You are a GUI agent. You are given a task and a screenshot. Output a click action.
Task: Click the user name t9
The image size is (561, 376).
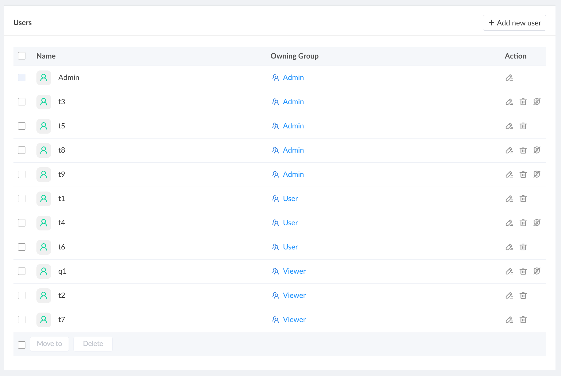point(62,174)
